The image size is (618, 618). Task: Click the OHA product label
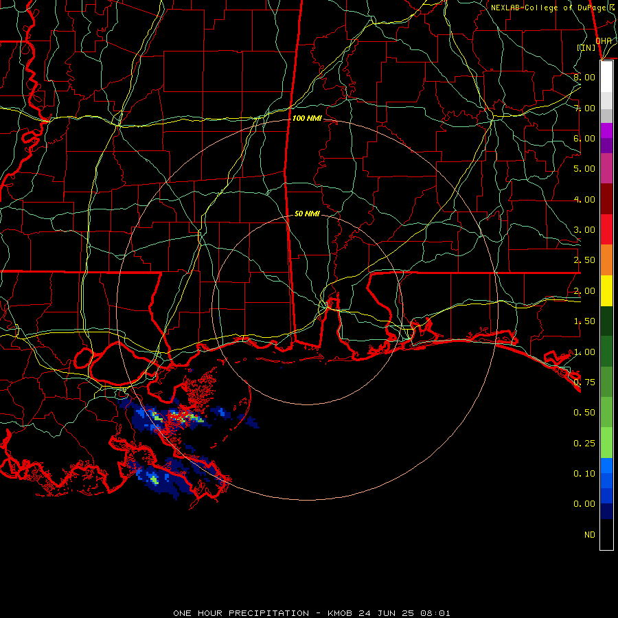tap(604, 41)
